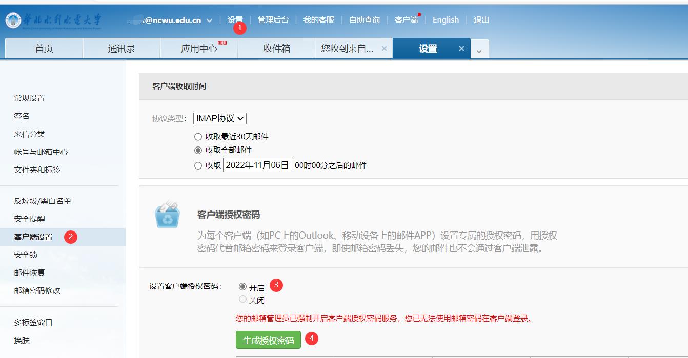Switch language to English

coord(446,20)
